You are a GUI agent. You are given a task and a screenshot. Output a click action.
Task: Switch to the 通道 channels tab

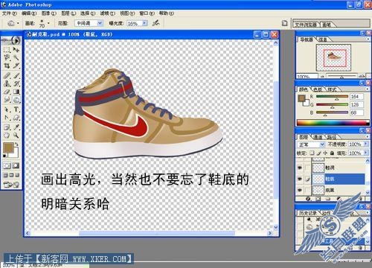click(x=318, y=137)
